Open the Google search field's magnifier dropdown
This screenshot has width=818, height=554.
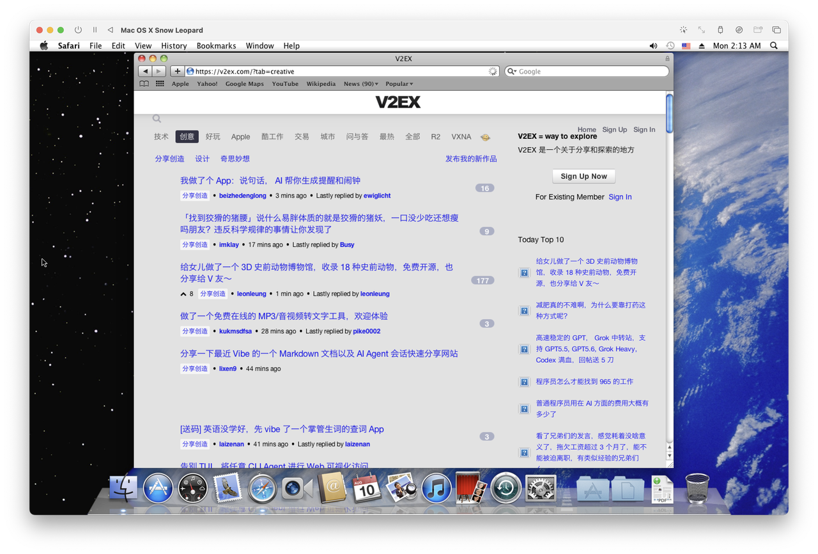[512, 72]
